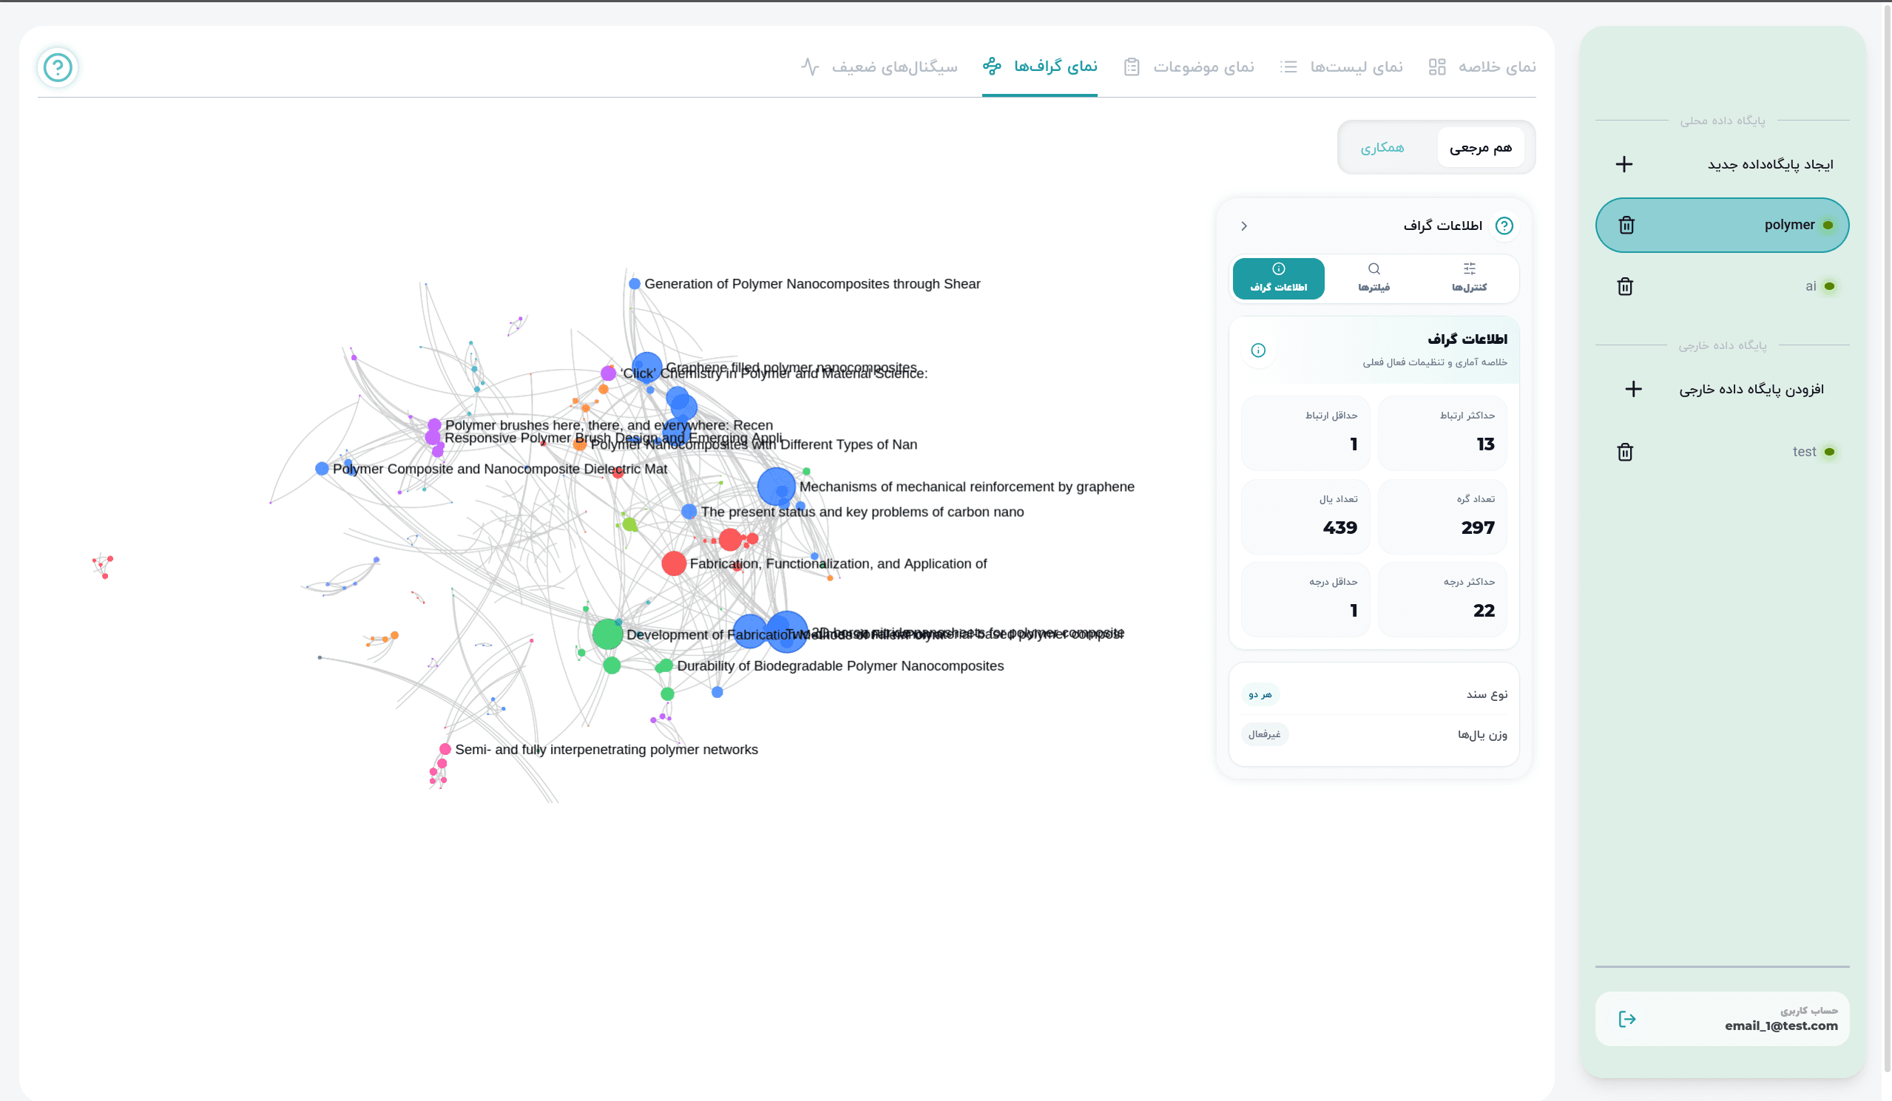The image size is (1892, 1101).
Task: Click plus icon to add external database
Action: coord(1633,389)
